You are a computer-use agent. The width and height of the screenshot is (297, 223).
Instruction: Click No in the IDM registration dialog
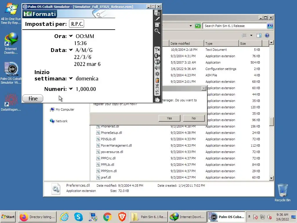193,118
